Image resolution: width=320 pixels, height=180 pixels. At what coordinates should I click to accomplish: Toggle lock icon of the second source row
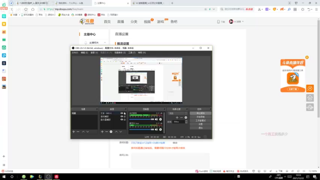(x=125, y=116)
